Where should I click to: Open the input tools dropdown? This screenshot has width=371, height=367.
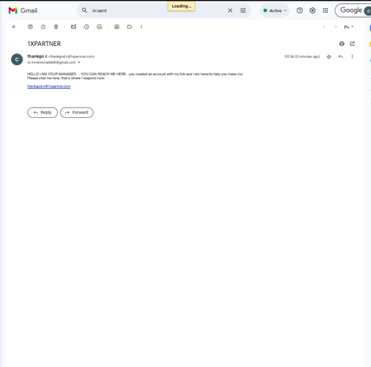tap(349, 27)
